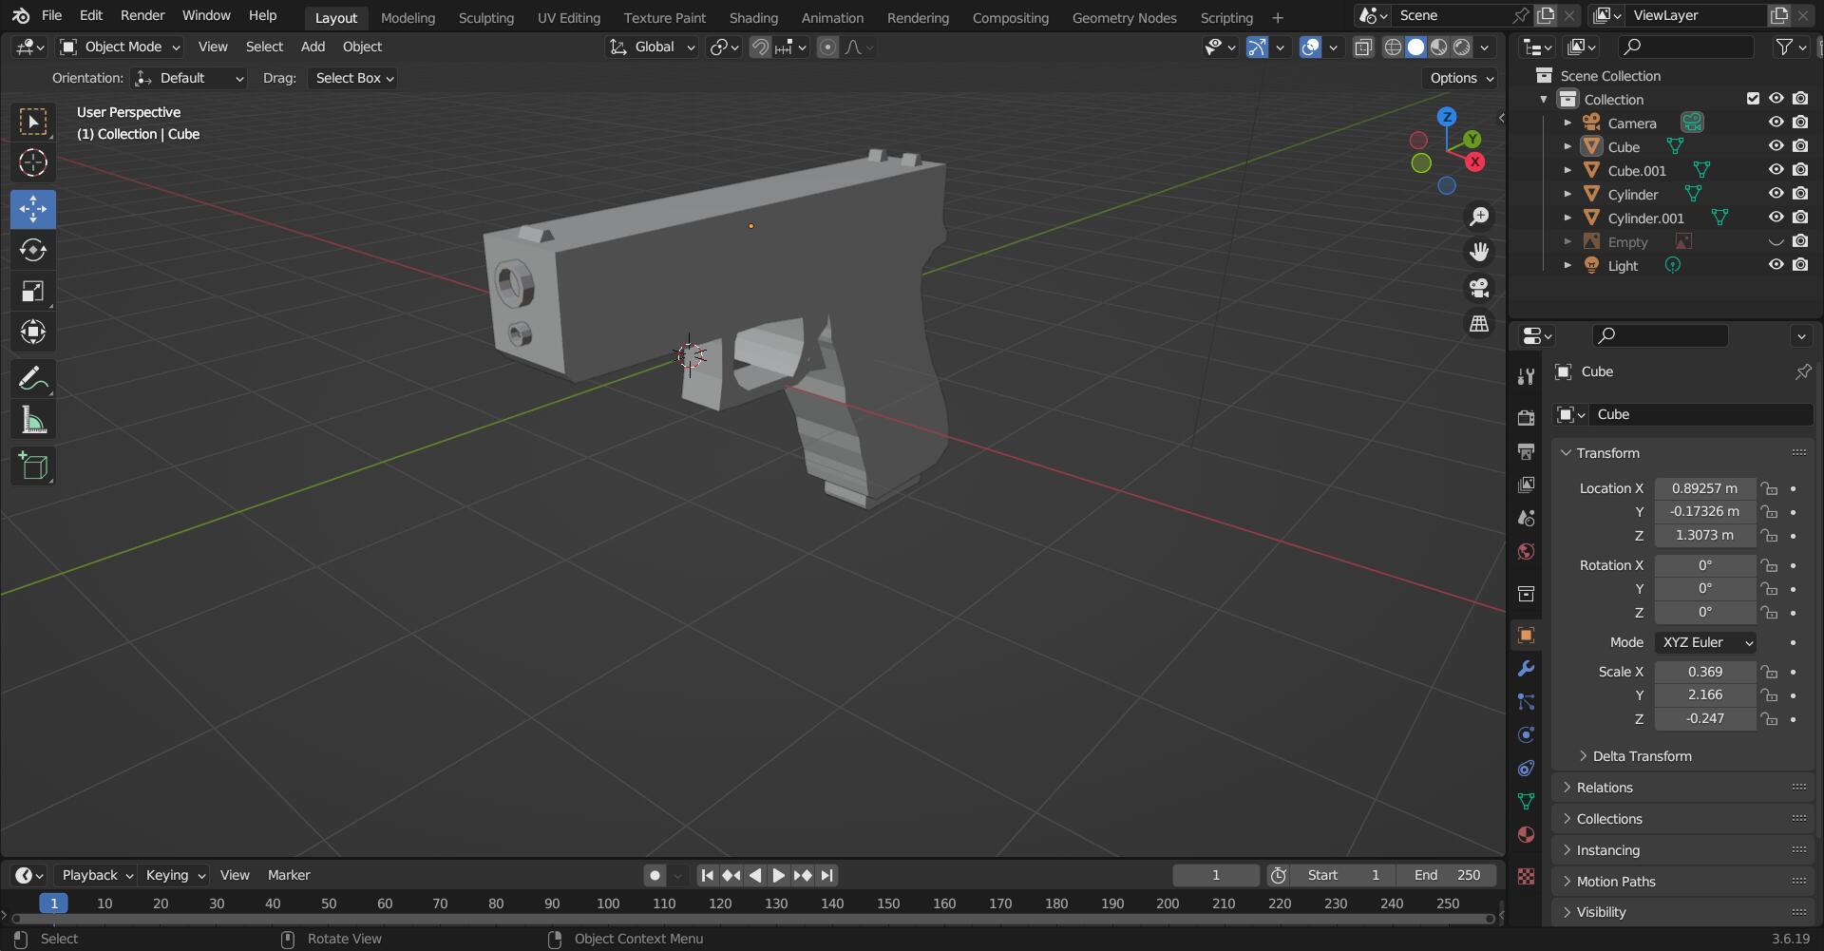The image size is (1824, 951).
Task: Select the Annotate pencil tool
Action: tap(33, 379)
